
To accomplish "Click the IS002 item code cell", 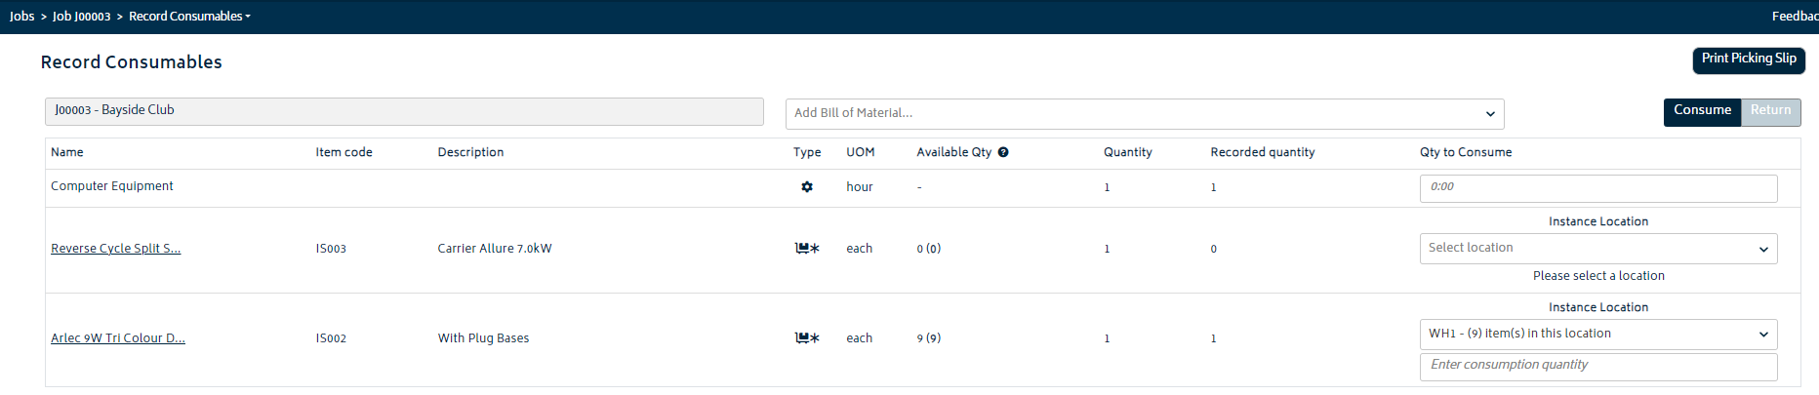I will click(331, 338).
